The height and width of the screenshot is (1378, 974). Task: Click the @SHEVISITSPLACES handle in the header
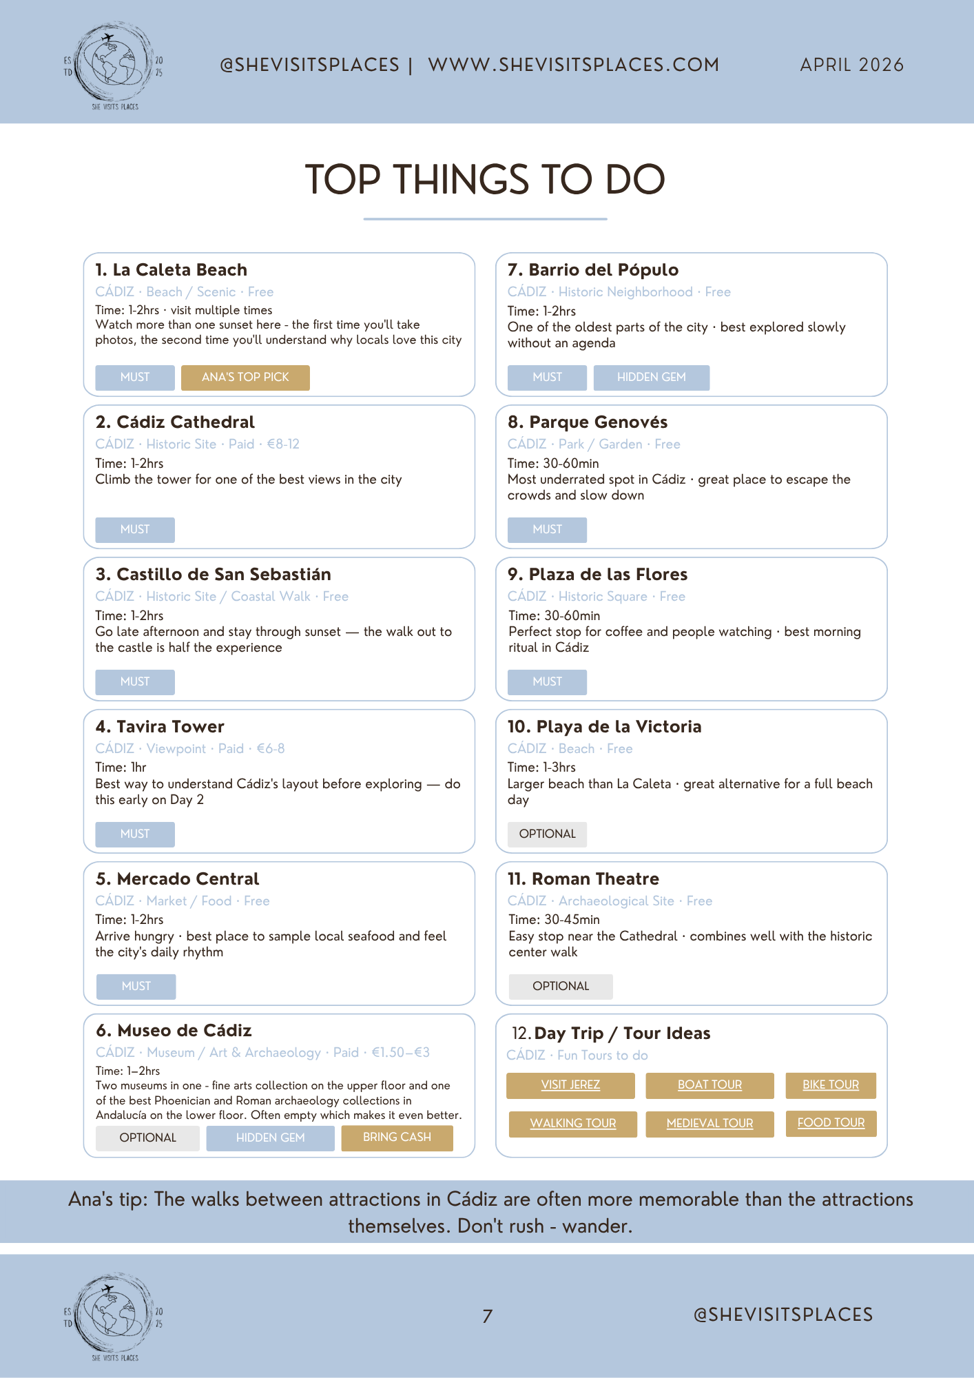click(309, 65)
